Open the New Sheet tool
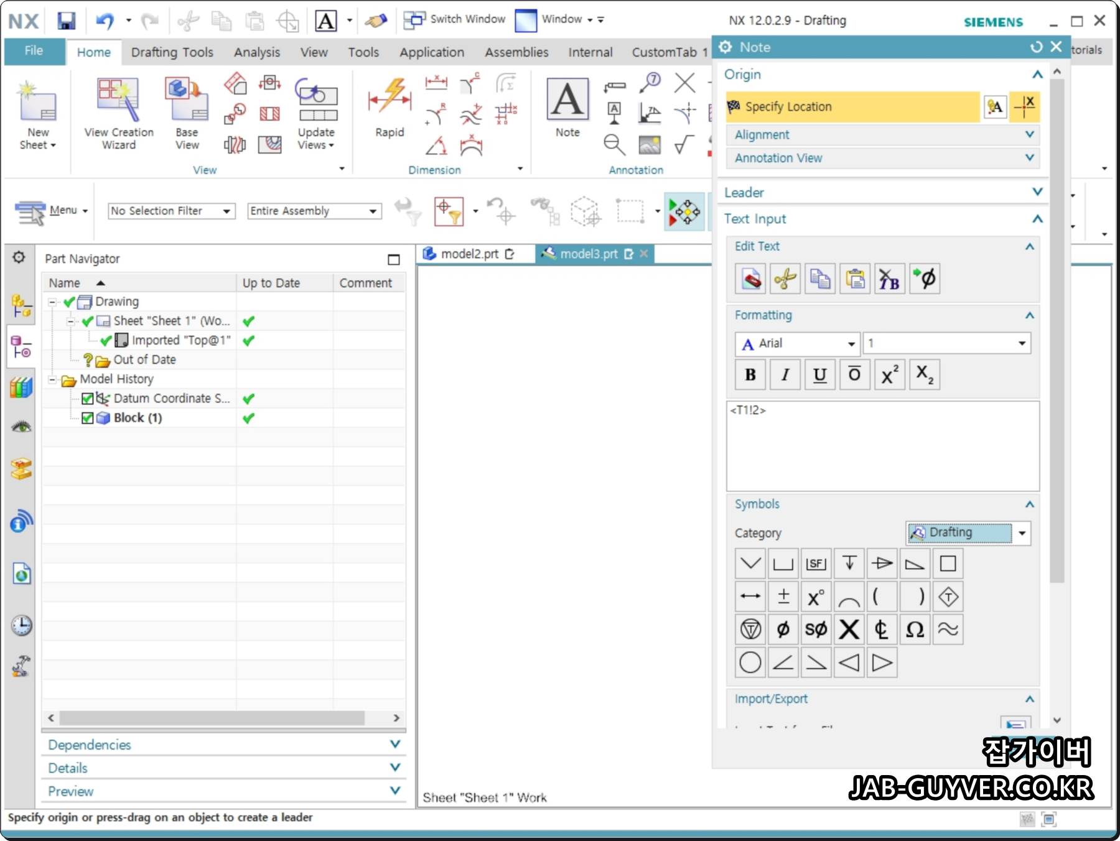Screen dimensions: 1120x841 [37, 114]
